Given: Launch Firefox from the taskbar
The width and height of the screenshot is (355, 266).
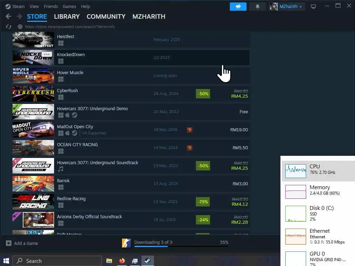Looking at the screenshot, I should (x=122, y=261).
